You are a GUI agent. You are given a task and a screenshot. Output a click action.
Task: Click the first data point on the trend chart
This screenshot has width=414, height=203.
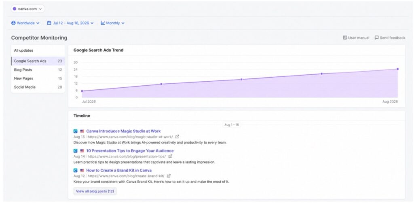(82, 91)
